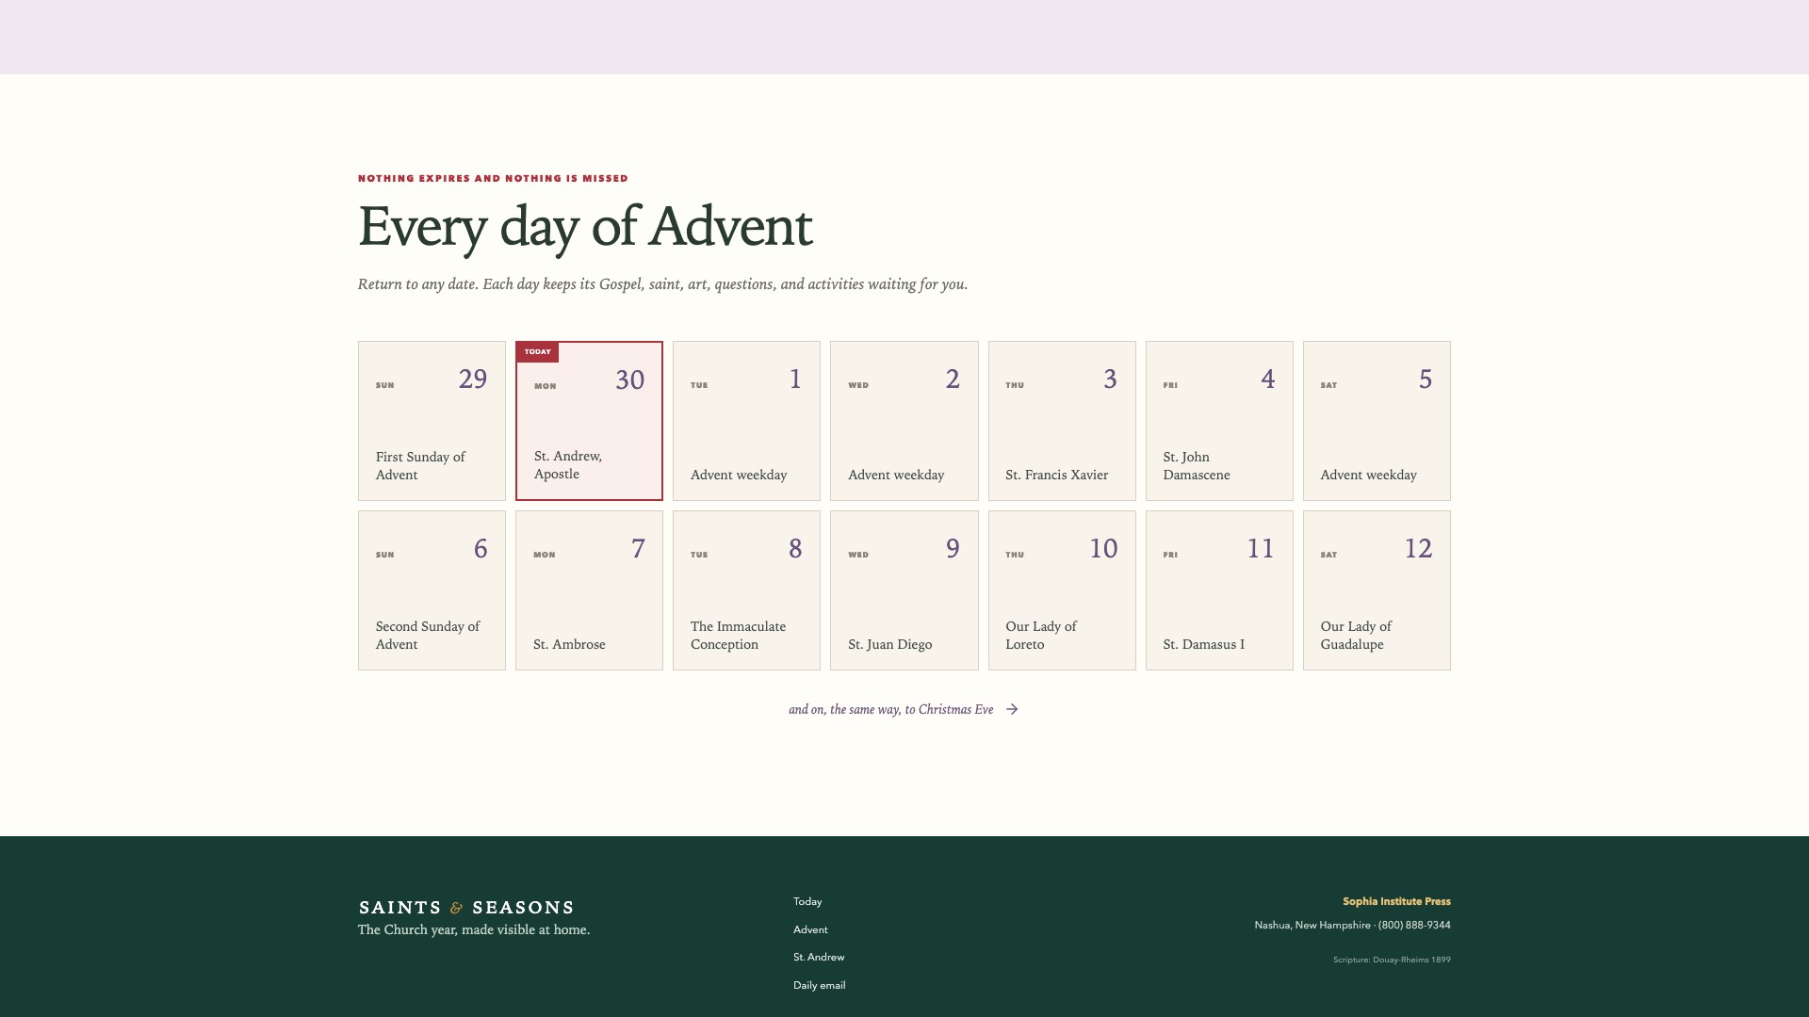Open the St. John Damascene day card
Image resolution: width=1809 pixels, height=1017 pixels.
[1219, 421]
